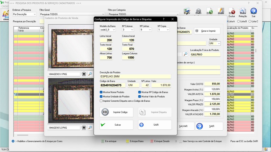Click the Excluir icon in the top toolbar

point(232,12)
